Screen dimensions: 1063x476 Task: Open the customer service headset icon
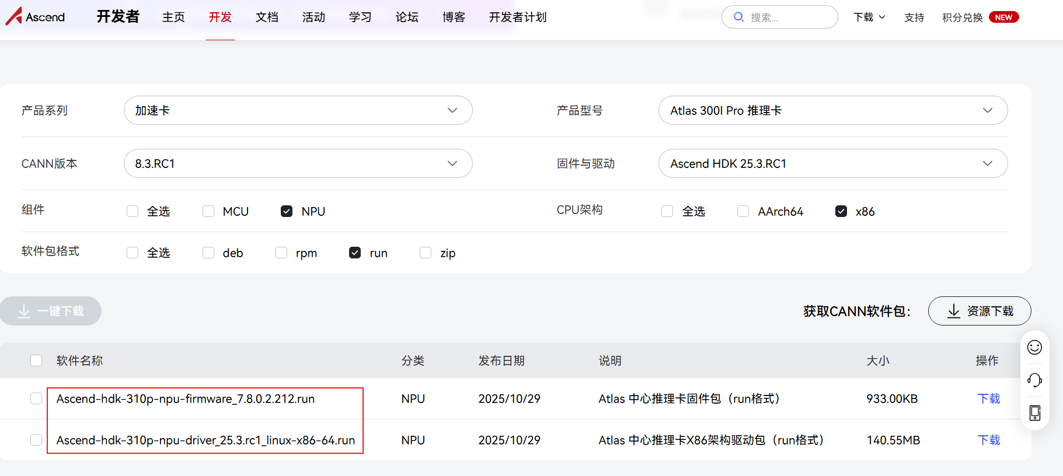point(1034,380)
